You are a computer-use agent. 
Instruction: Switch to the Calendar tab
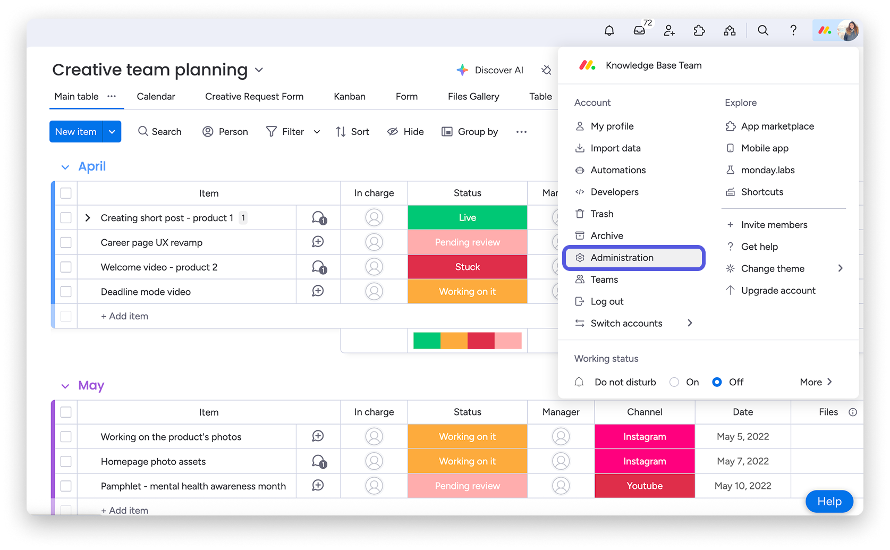coord(156,96)
